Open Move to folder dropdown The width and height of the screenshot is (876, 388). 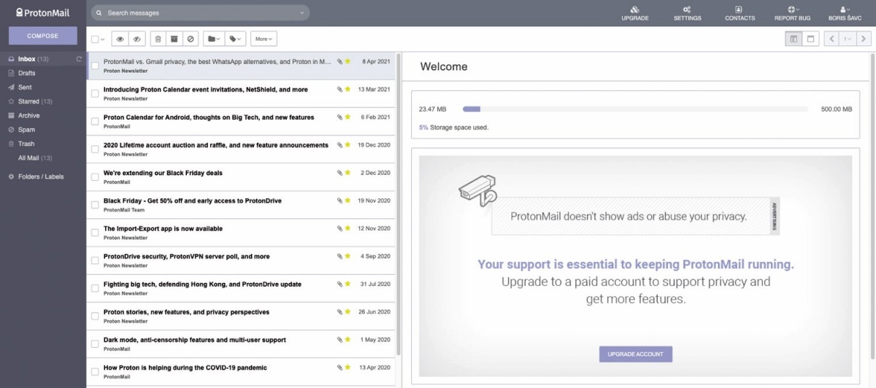click(214, 39)
